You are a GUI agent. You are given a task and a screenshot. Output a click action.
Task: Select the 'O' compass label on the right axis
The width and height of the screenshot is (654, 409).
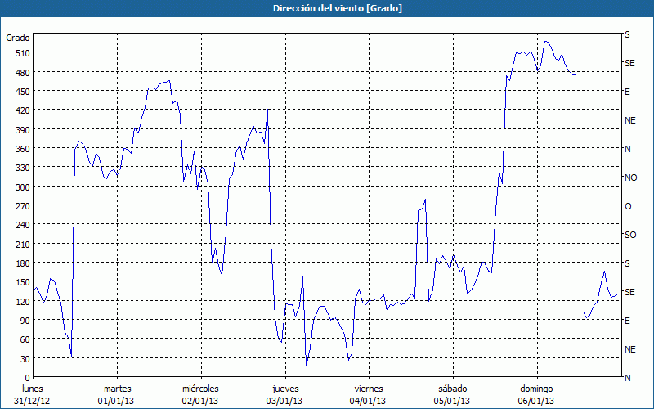click(628, 206)
